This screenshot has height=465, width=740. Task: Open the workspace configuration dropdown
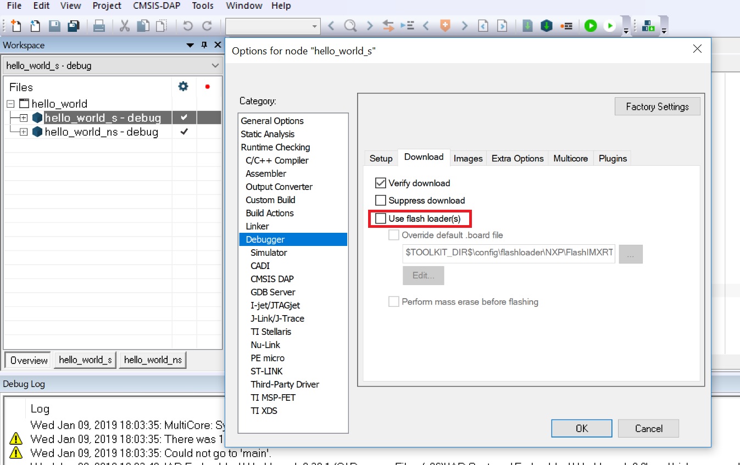coord(215,66)
